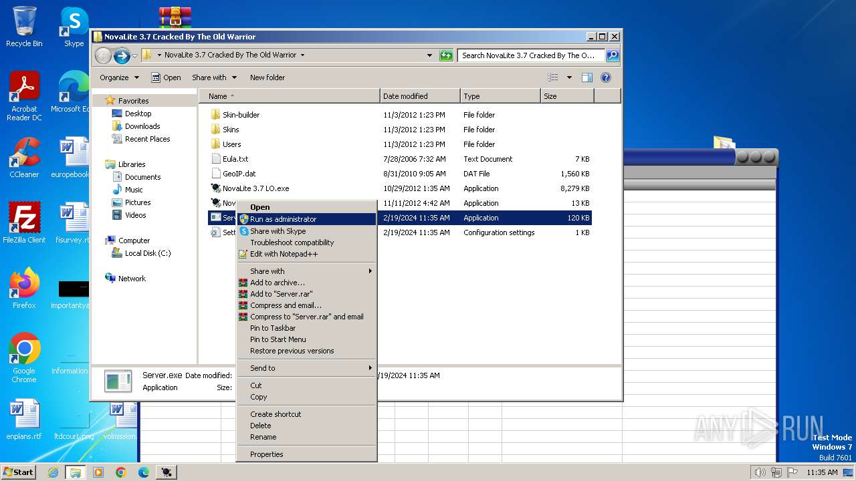Expand the views options dropdown arrow
The image size is (856, 481).
click(569, 77)
